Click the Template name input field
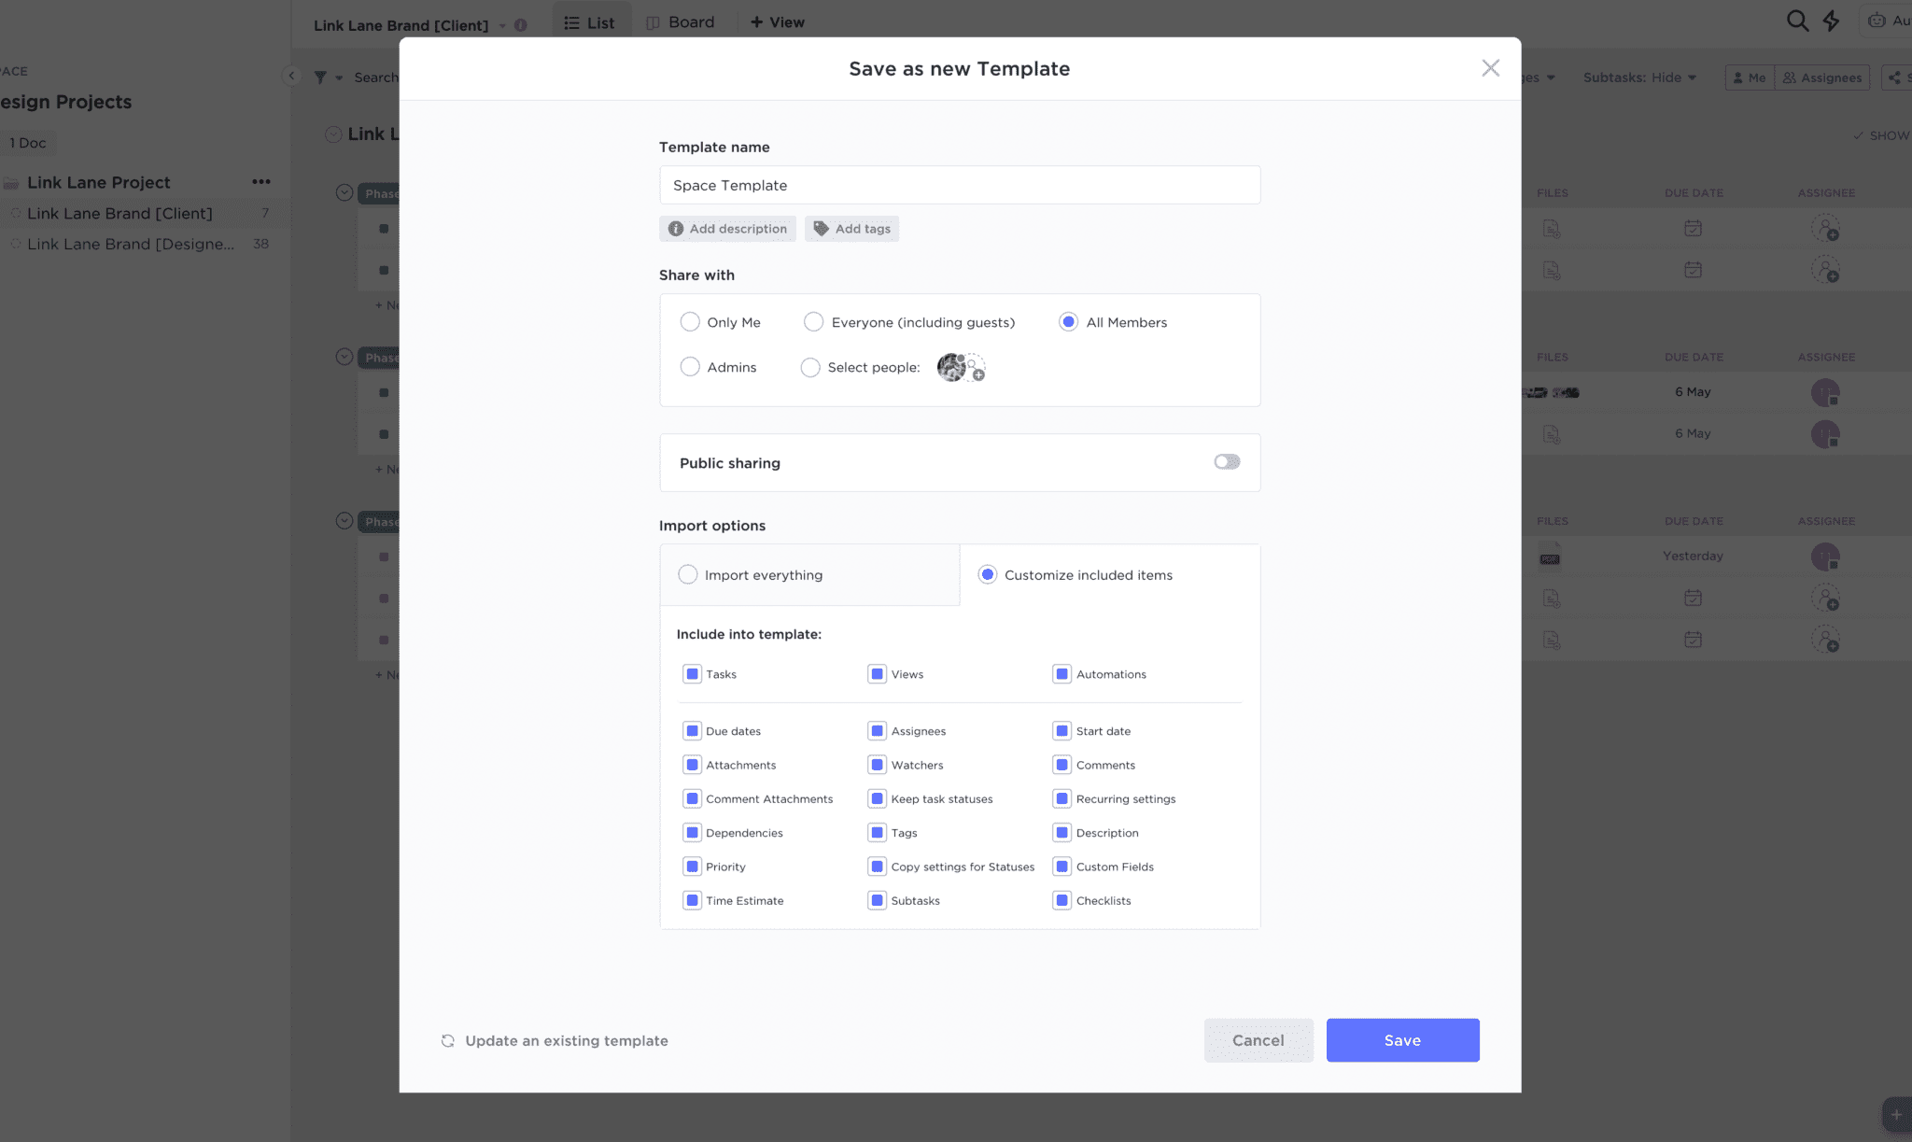This screenshot has height=1142, width=1912. pos(959,184)
